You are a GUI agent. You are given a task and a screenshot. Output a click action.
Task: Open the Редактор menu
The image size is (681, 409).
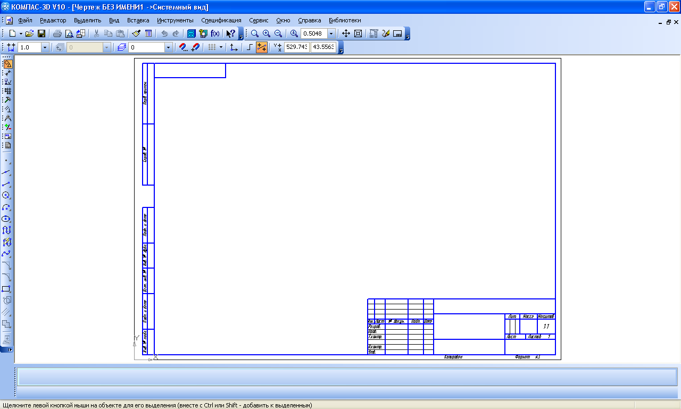click(53, 20)
